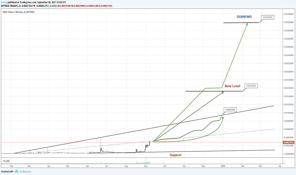
Task: Click the May label on time axis
Action: (68, 166)
